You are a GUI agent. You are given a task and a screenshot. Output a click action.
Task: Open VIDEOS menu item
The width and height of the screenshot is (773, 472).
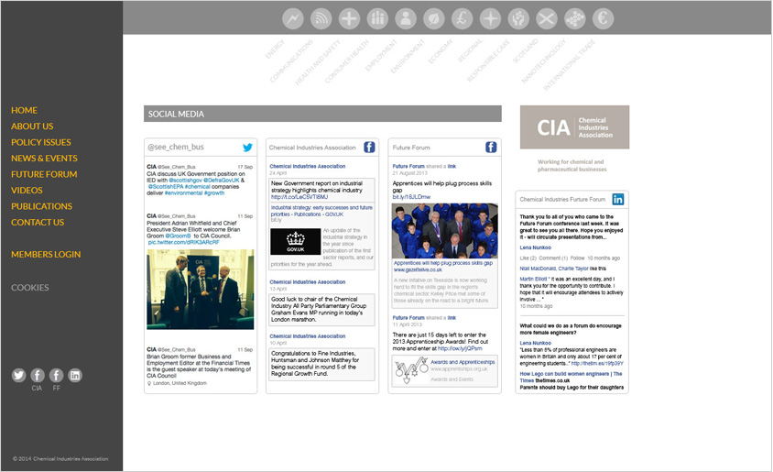tap(27, 191)
